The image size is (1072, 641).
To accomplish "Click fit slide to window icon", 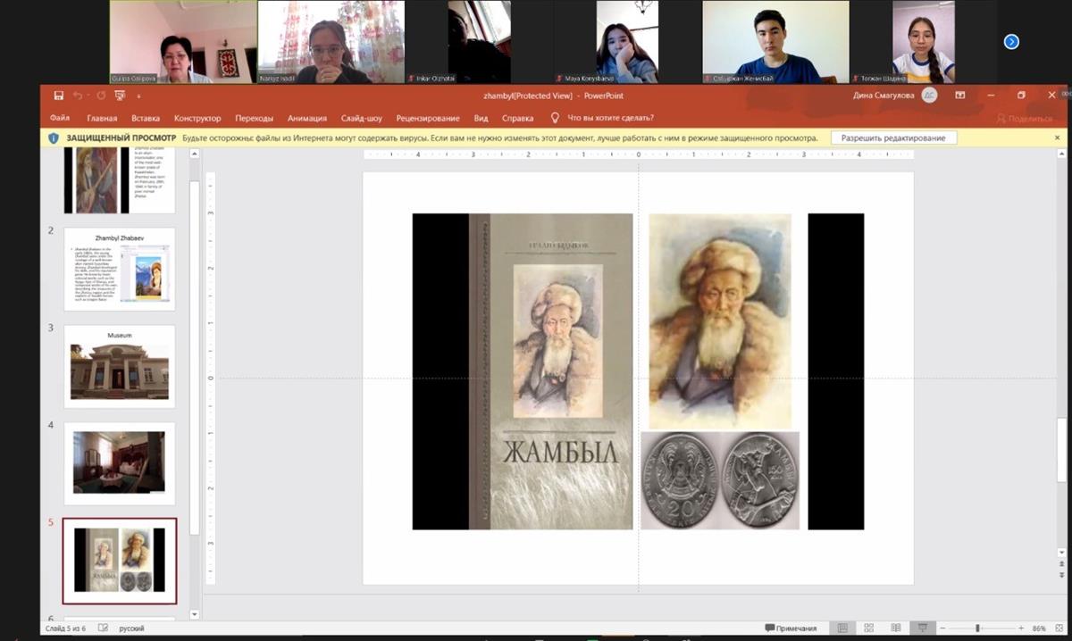I will coord(1058,629).
